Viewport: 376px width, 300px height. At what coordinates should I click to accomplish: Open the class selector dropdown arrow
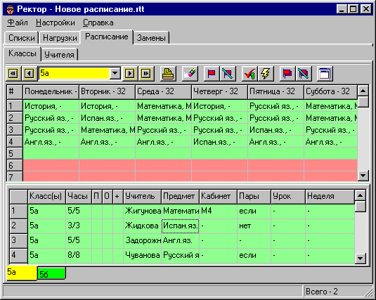(x=115, y=73)
